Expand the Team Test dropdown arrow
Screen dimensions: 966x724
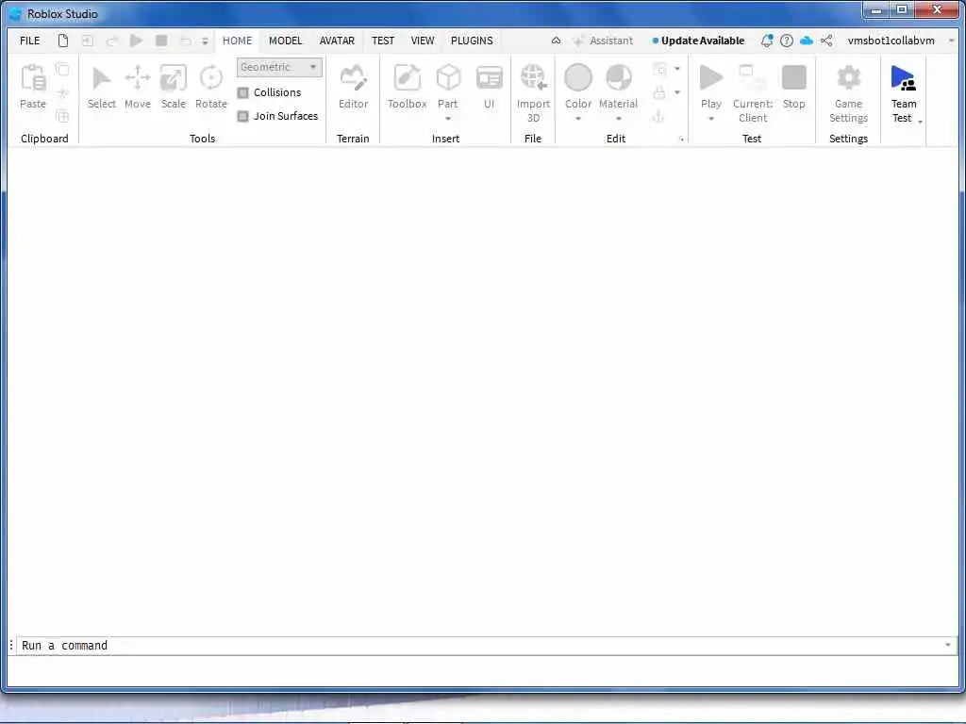(920, 122)
